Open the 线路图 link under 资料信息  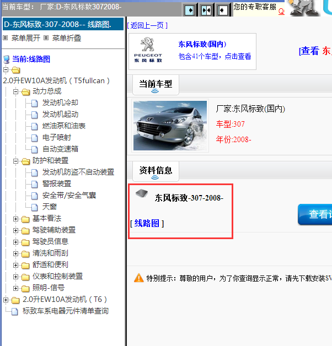pyautogui.click(x=147, y=224)
